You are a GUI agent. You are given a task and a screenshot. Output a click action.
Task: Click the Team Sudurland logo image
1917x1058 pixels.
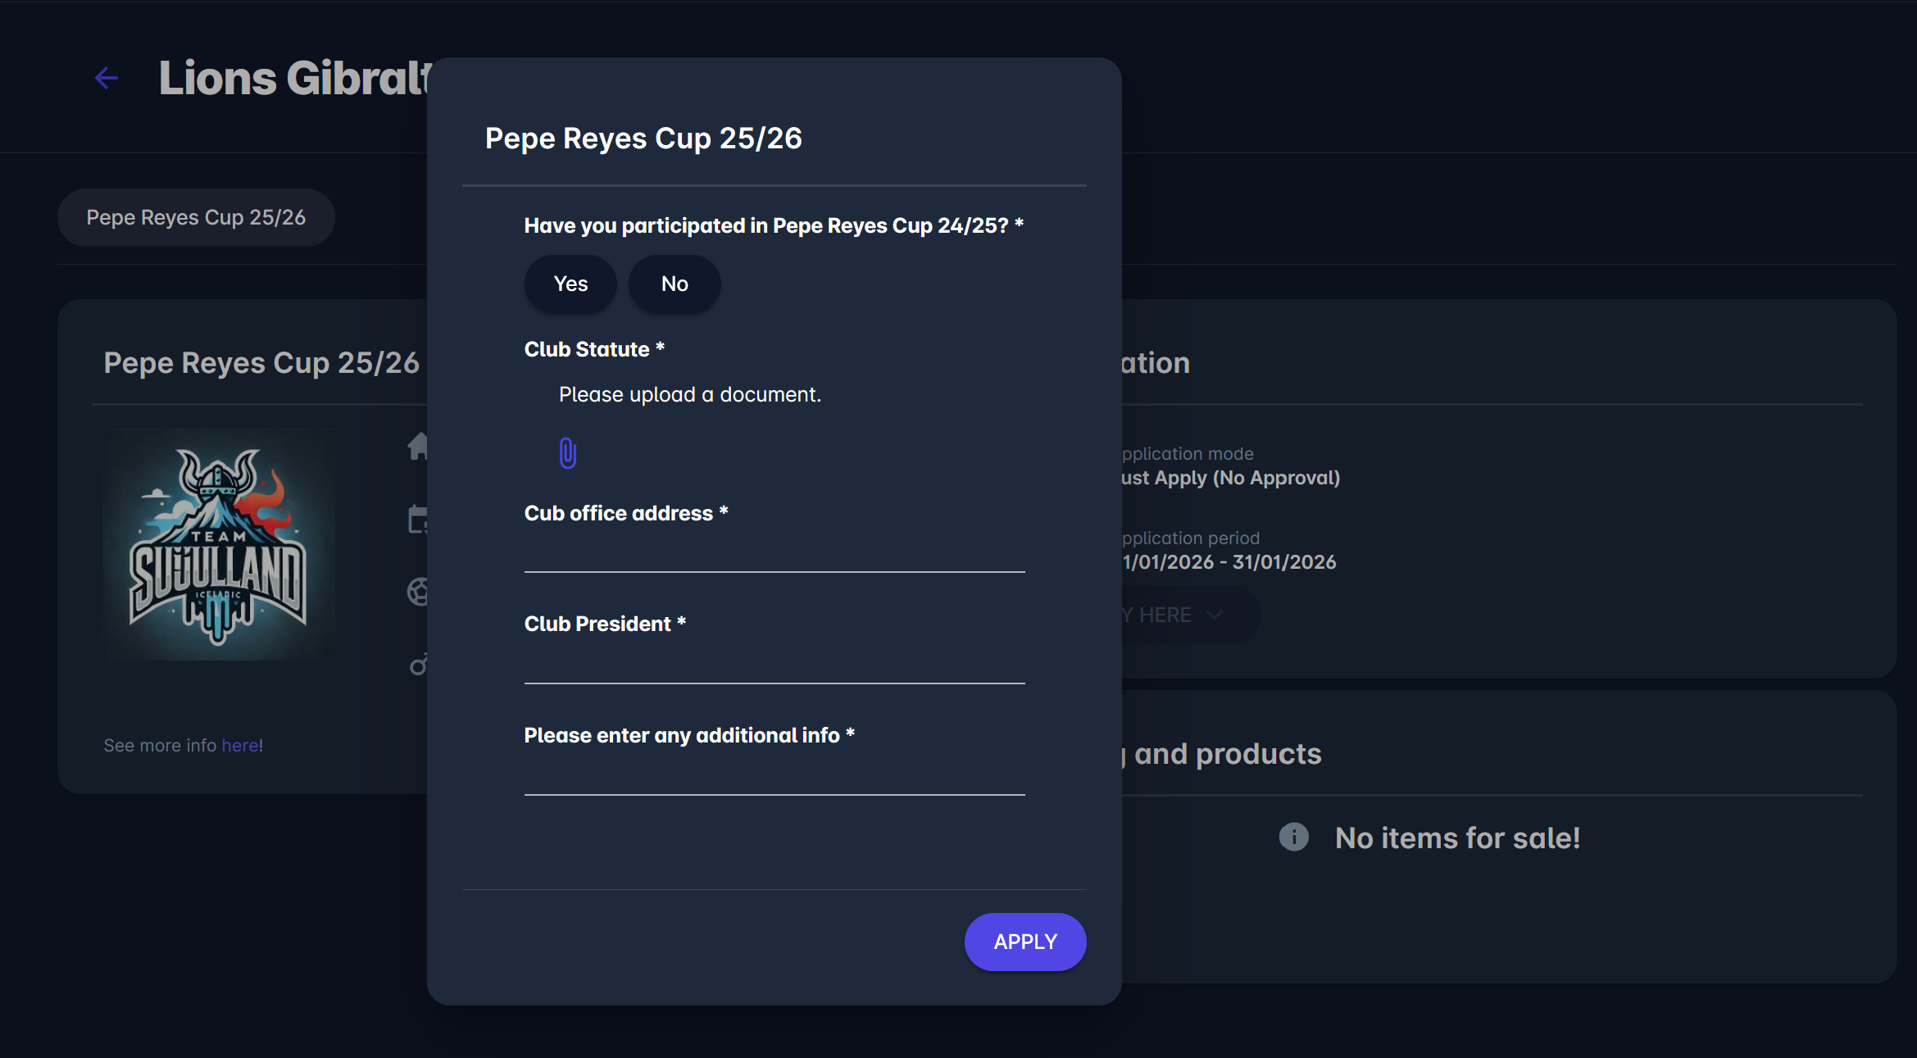(219, 545)
